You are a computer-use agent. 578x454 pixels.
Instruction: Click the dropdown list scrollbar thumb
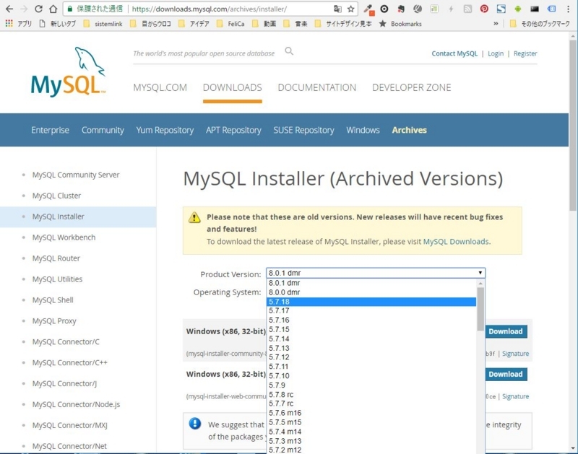coord(480,309)
